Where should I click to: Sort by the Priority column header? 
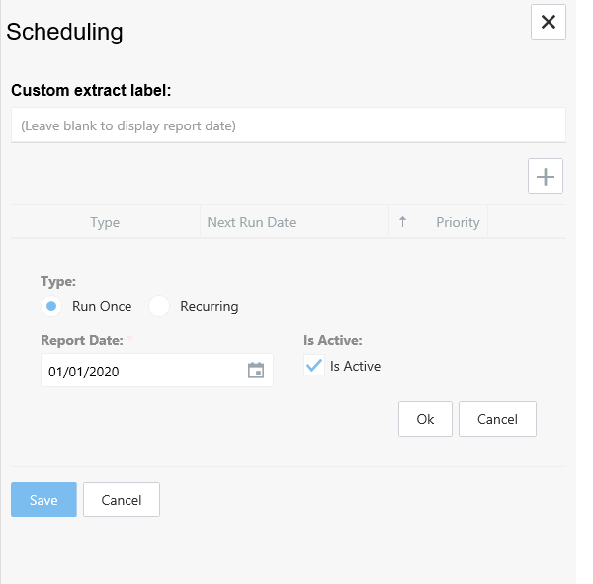(x=458, y=222)
